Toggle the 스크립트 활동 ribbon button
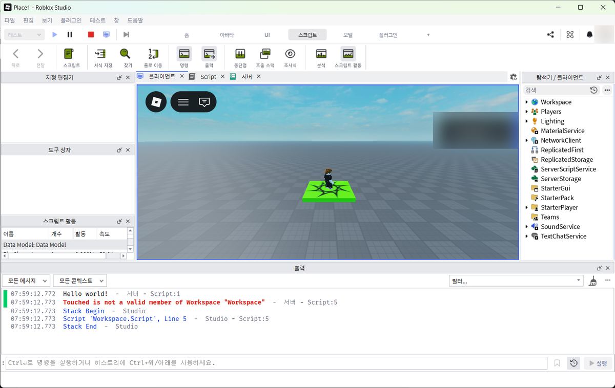 (x=348, y=57)
